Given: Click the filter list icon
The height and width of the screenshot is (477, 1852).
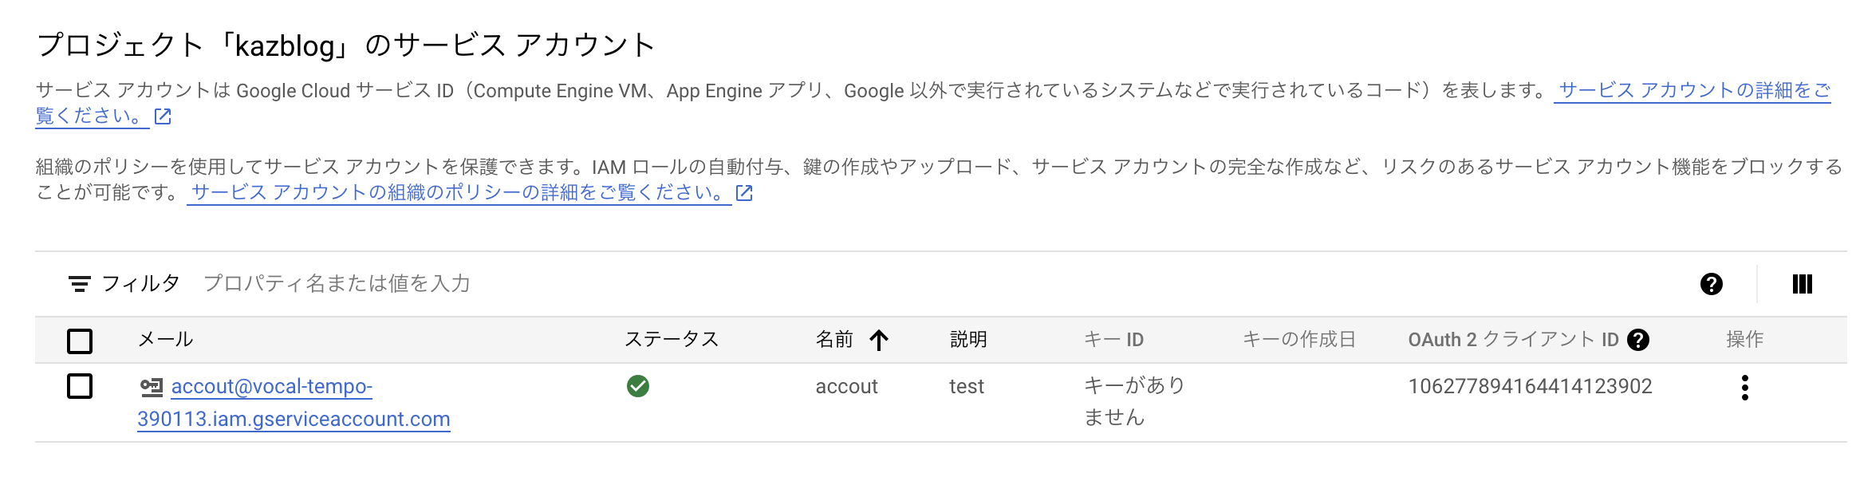Looking at the screenshot, I should click(x=79, y=284).
